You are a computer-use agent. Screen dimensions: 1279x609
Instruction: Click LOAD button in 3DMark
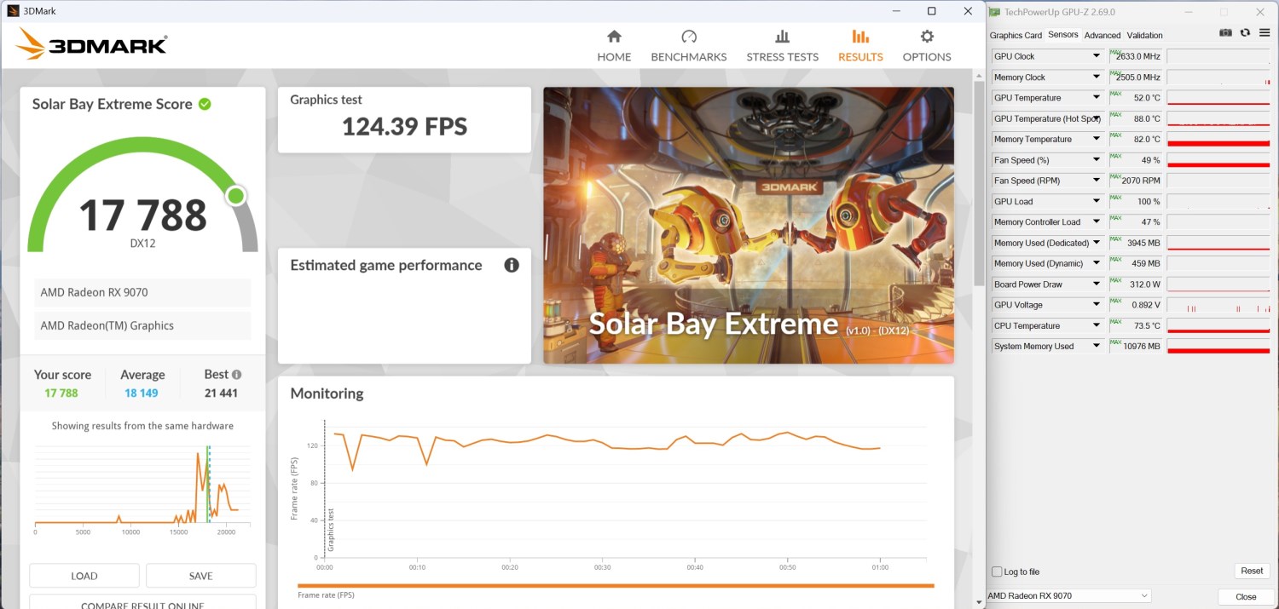[84, 576]
